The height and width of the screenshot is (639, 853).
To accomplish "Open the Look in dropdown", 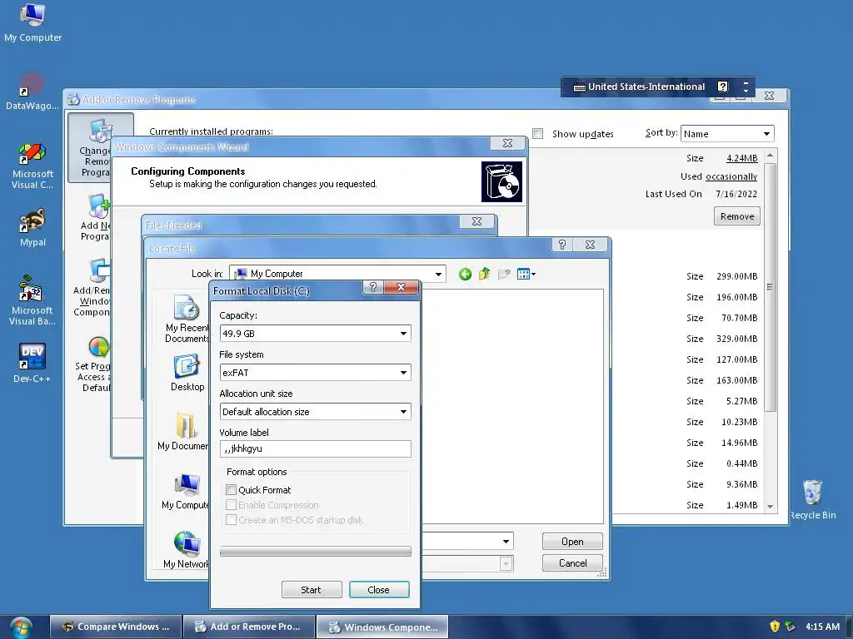I will (438, 275).
